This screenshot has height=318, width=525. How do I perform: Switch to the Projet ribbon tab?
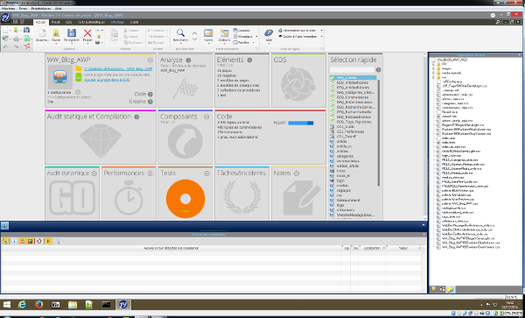(x=56, y=22)
